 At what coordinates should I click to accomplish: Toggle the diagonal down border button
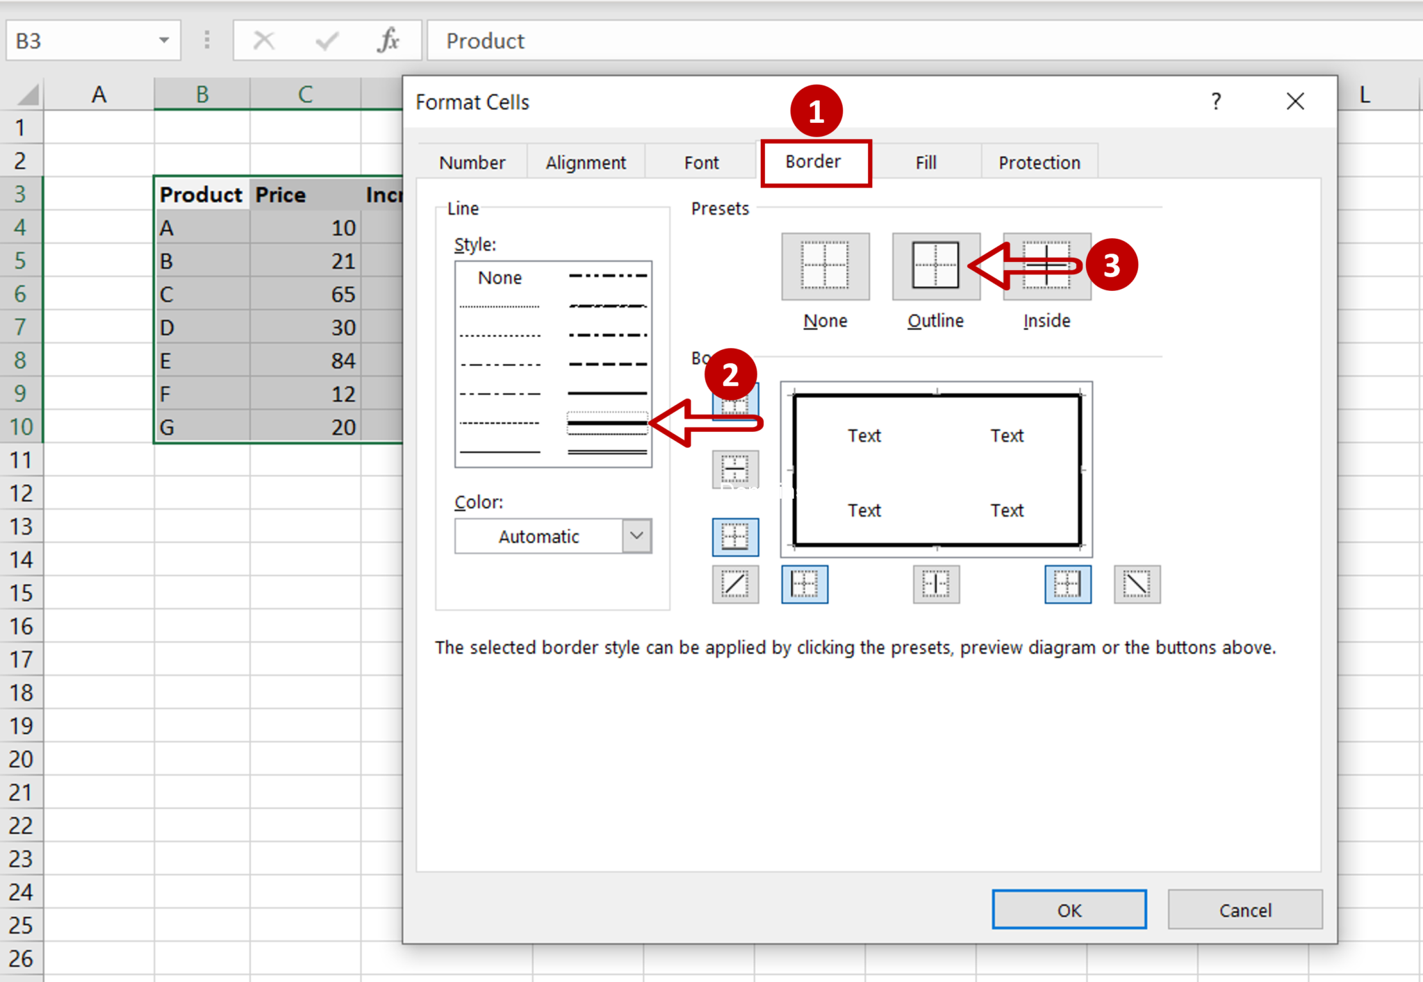point(1137,584)
